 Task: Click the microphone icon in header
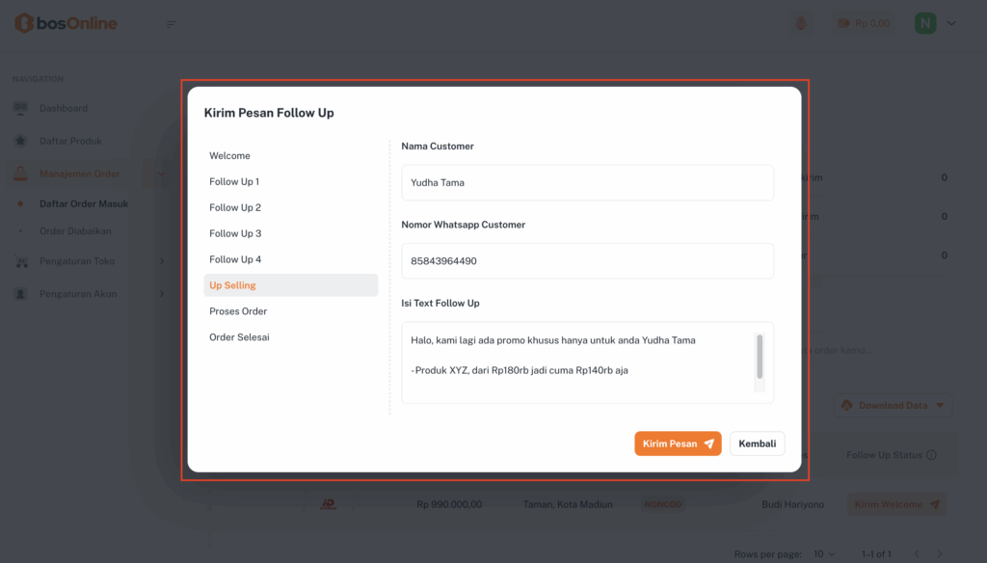click(800, 23)
